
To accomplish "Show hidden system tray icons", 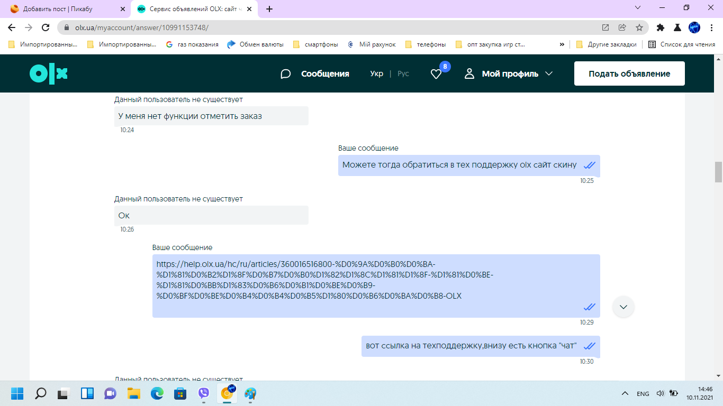I will [625, 393].
